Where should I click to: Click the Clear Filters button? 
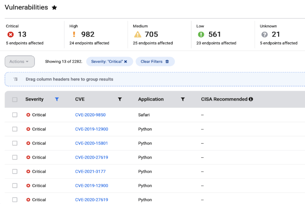click(x=155, y=62)
